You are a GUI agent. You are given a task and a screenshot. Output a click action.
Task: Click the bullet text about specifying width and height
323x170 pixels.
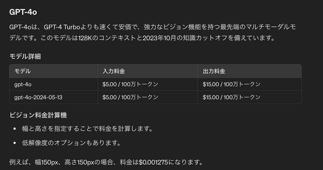click(87, 129)
